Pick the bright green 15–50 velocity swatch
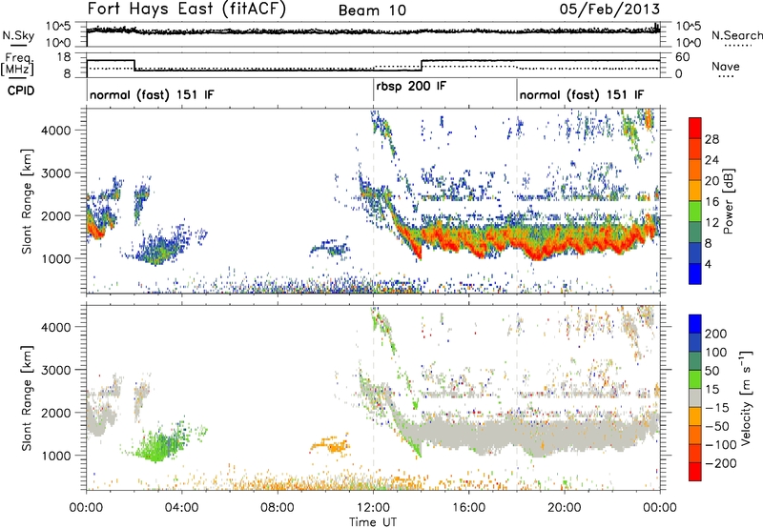The height and width of the screenshot is (528, 763). tap(695, 379)
